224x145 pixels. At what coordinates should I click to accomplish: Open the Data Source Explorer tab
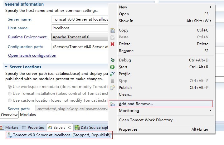coord(91,128)
